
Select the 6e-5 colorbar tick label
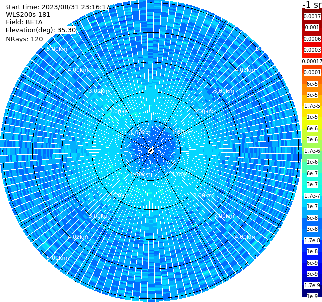point(312,84)
